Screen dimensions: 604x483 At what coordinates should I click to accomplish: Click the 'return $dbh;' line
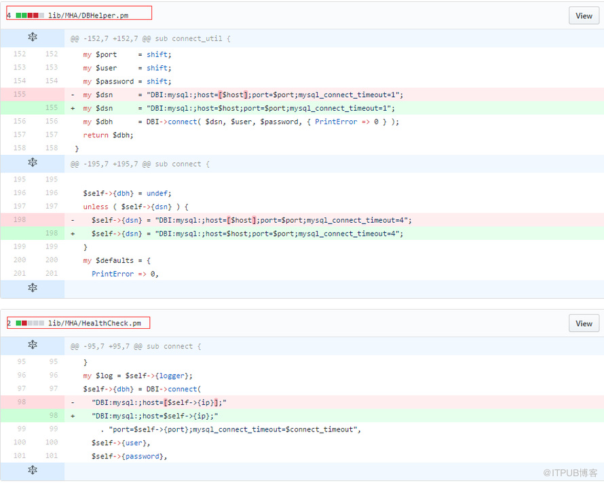pyautogui.click(x=108, y=135)
